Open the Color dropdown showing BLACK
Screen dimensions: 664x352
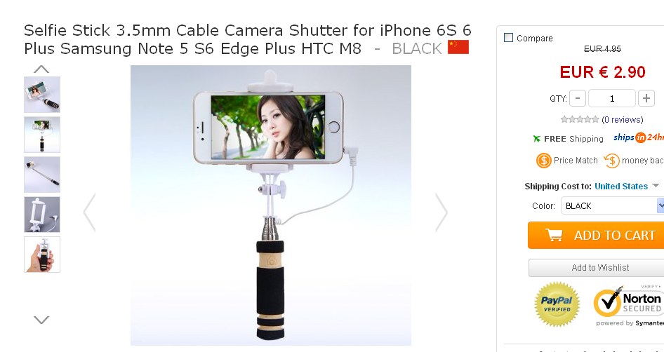612,206
